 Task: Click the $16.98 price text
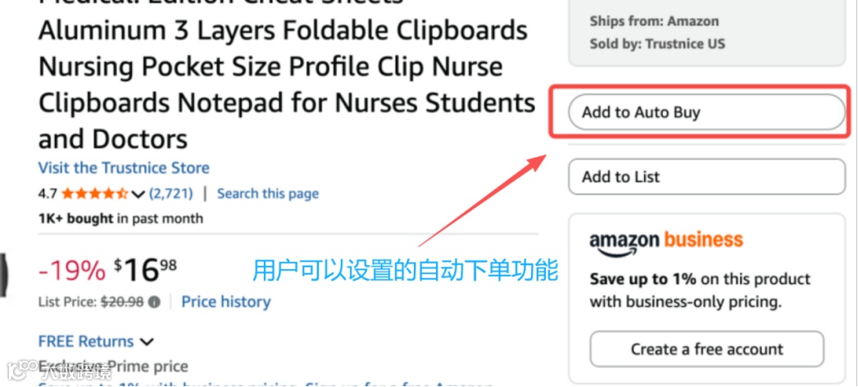146,271
